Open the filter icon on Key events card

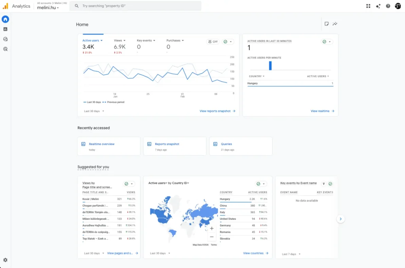(x=324, y=184)
